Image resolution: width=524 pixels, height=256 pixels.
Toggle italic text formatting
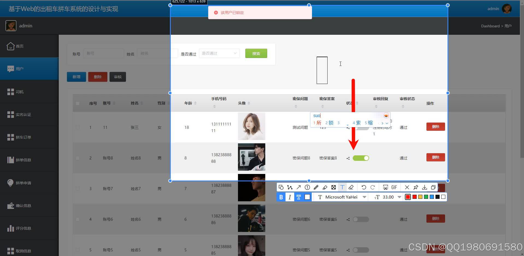pyautogui.click(x=290, y=197)
